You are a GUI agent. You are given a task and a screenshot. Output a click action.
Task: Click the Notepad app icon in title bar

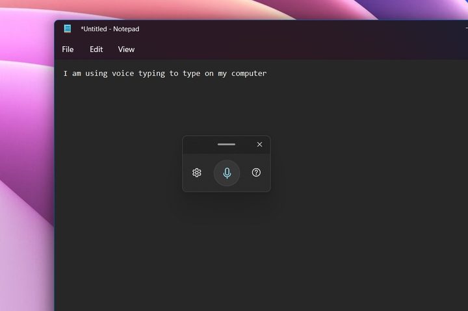68,29
